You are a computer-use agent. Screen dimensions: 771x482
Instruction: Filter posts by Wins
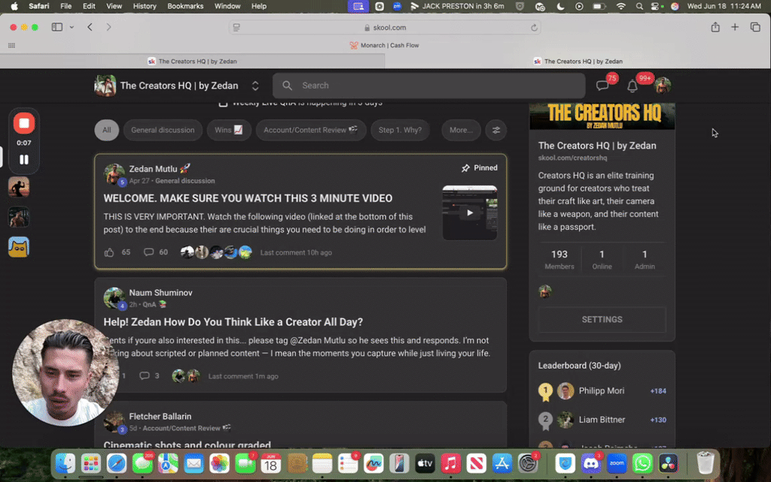tap(229, 130)
